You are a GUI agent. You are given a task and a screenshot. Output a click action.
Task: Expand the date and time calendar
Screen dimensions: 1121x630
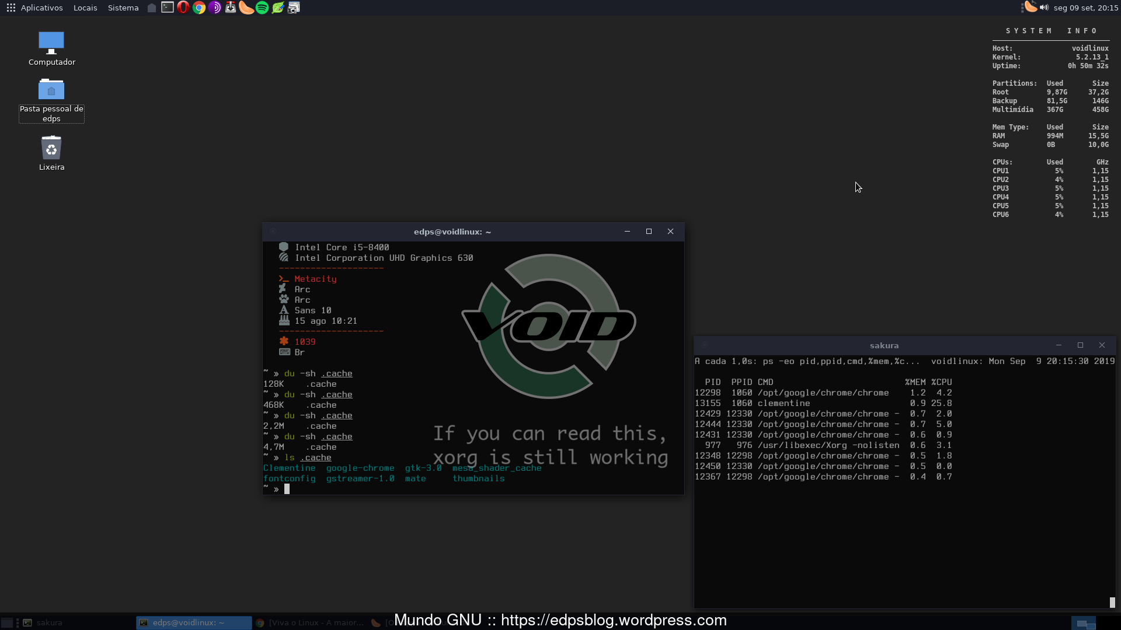point(1085,8)
